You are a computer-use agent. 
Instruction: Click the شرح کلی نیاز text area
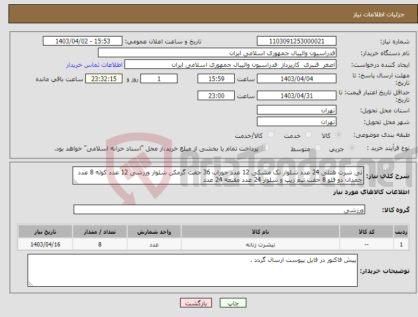(218, 175)
